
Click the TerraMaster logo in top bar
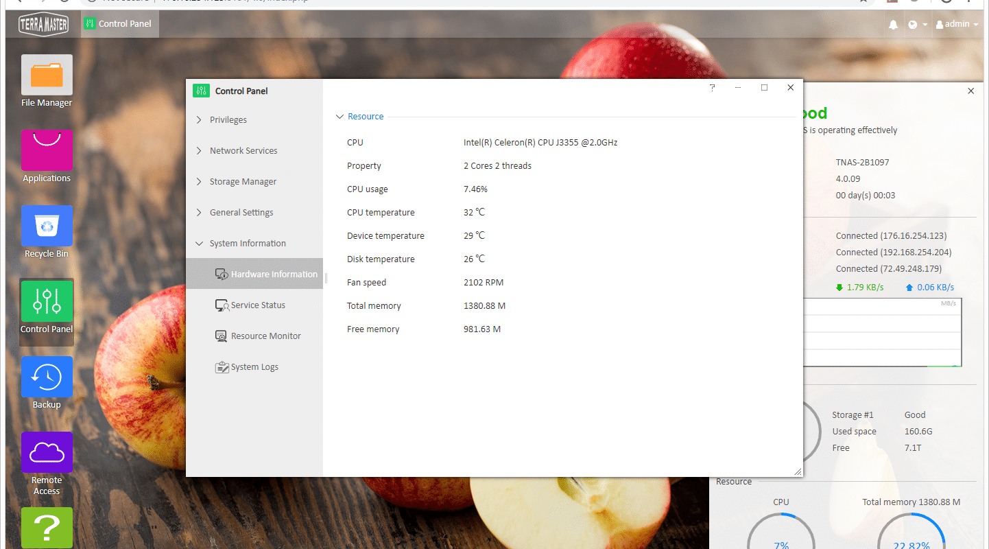click(x=43, y=24)
